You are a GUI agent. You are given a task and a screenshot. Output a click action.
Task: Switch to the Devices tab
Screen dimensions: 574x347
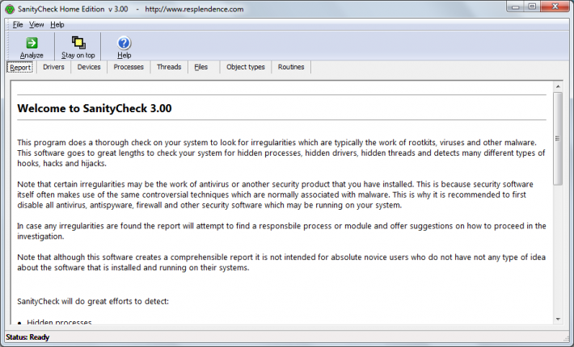click(x=89, y=67)
